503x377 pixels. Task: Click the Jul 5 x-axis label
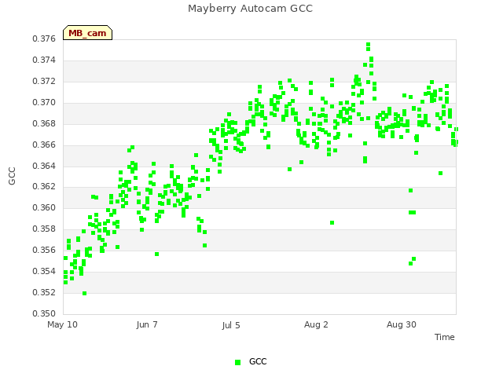point(231,325)
